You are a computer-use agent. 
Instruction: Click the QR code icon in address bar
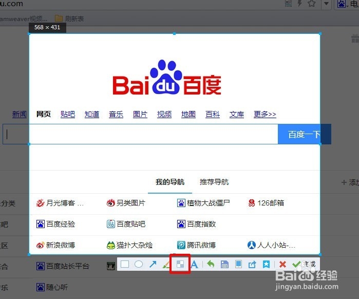click(288, 3)
